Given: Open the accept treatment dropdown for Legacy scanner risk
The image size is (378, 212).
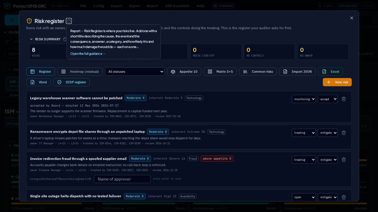Looking at the screenshot, I should (x=328, y=99).
